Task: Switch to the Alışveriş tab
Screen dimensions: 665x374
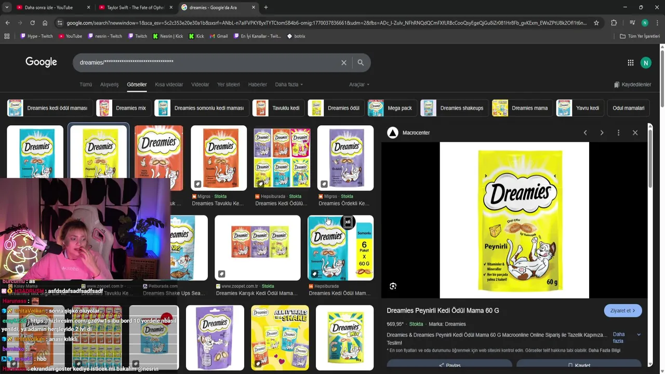Action: click(110, 85)
